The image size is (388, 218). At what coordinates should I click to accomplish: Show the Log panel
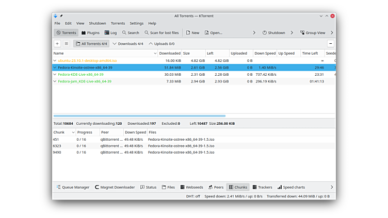pyautogui.click(x=110, y=32)
